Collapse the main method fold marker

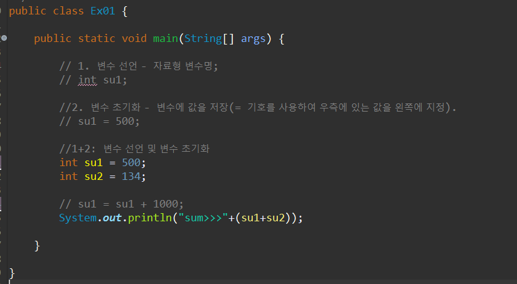[4, 38]
